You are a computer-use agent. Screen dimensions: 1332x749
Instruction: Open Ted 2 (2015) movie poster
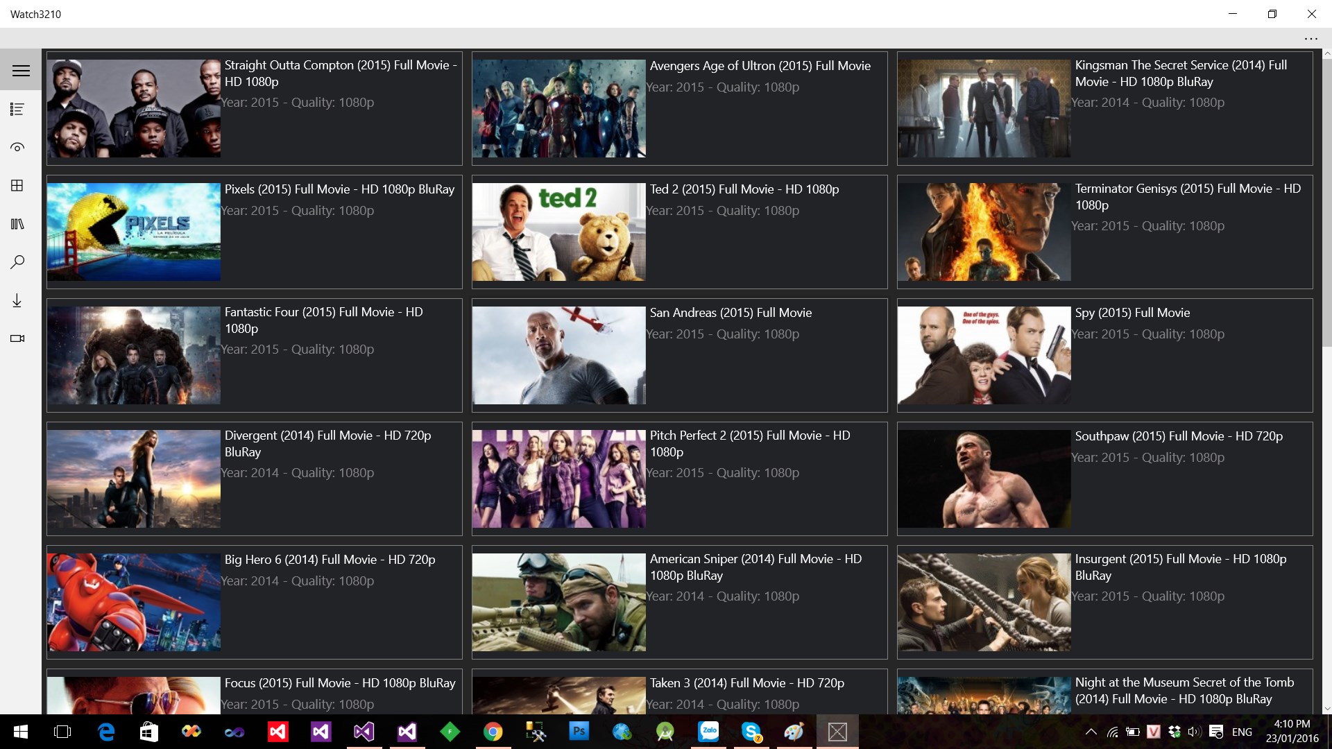coord(558,232)
